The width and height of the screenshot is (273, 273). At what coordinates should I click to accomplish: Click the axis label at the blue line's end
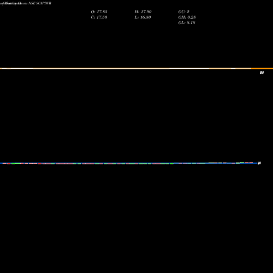(259, 163)
